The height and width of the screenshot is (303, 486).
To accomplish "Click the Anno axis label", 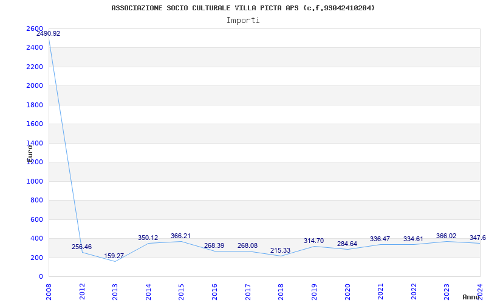I will point(471,297).
